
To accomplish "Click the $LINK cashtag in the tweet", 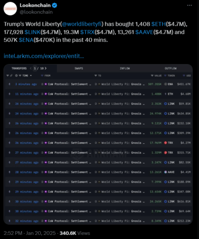I will tap(33, 32).
